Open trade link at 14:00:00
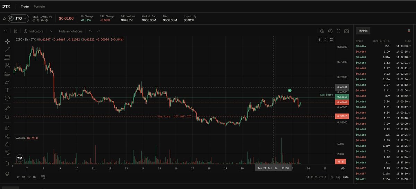Viewport: 416px width, 189px height. 410,124
